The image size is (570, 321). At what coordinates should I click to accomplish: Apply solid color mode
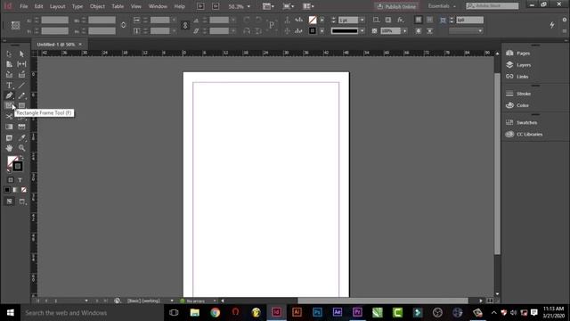point(7,190)
